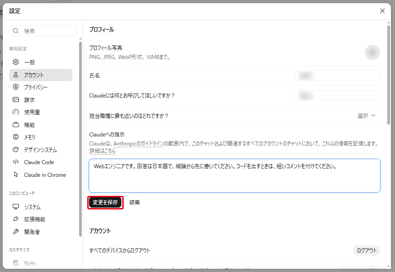Image resolution: width=395 pixels, height=272 pixels.
Task: Click the cursor icon for Claude in Chrome
Action: coord(16,175)
